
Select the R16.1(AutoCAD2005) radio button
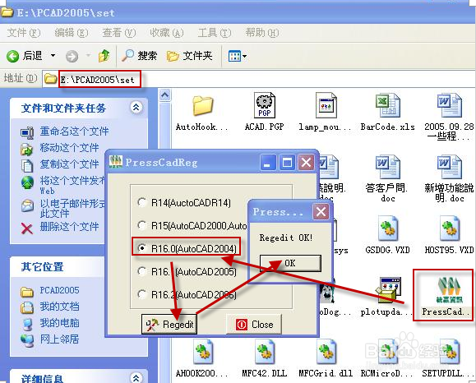141,271
